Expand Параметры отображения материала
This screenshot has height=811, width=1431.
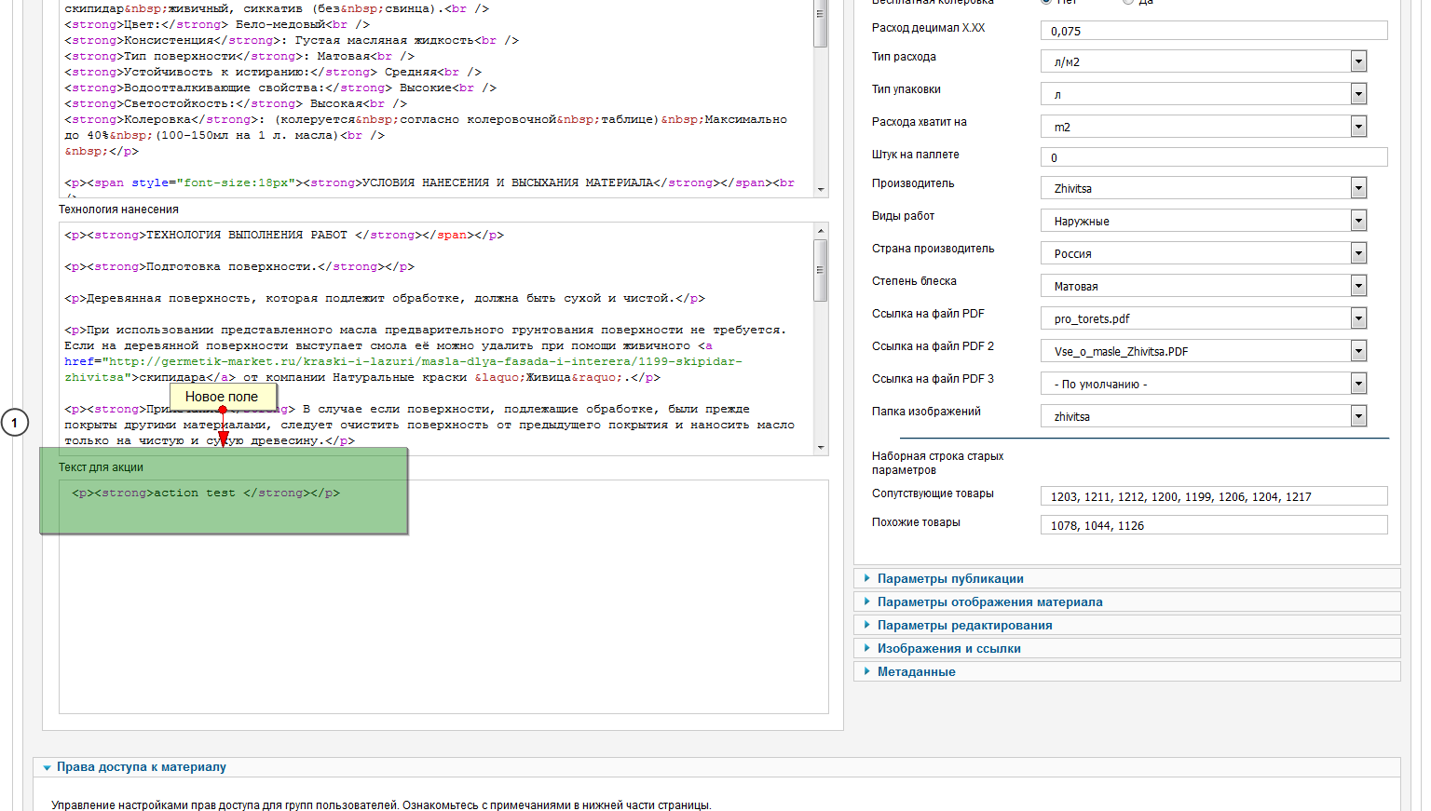point(989,601)
